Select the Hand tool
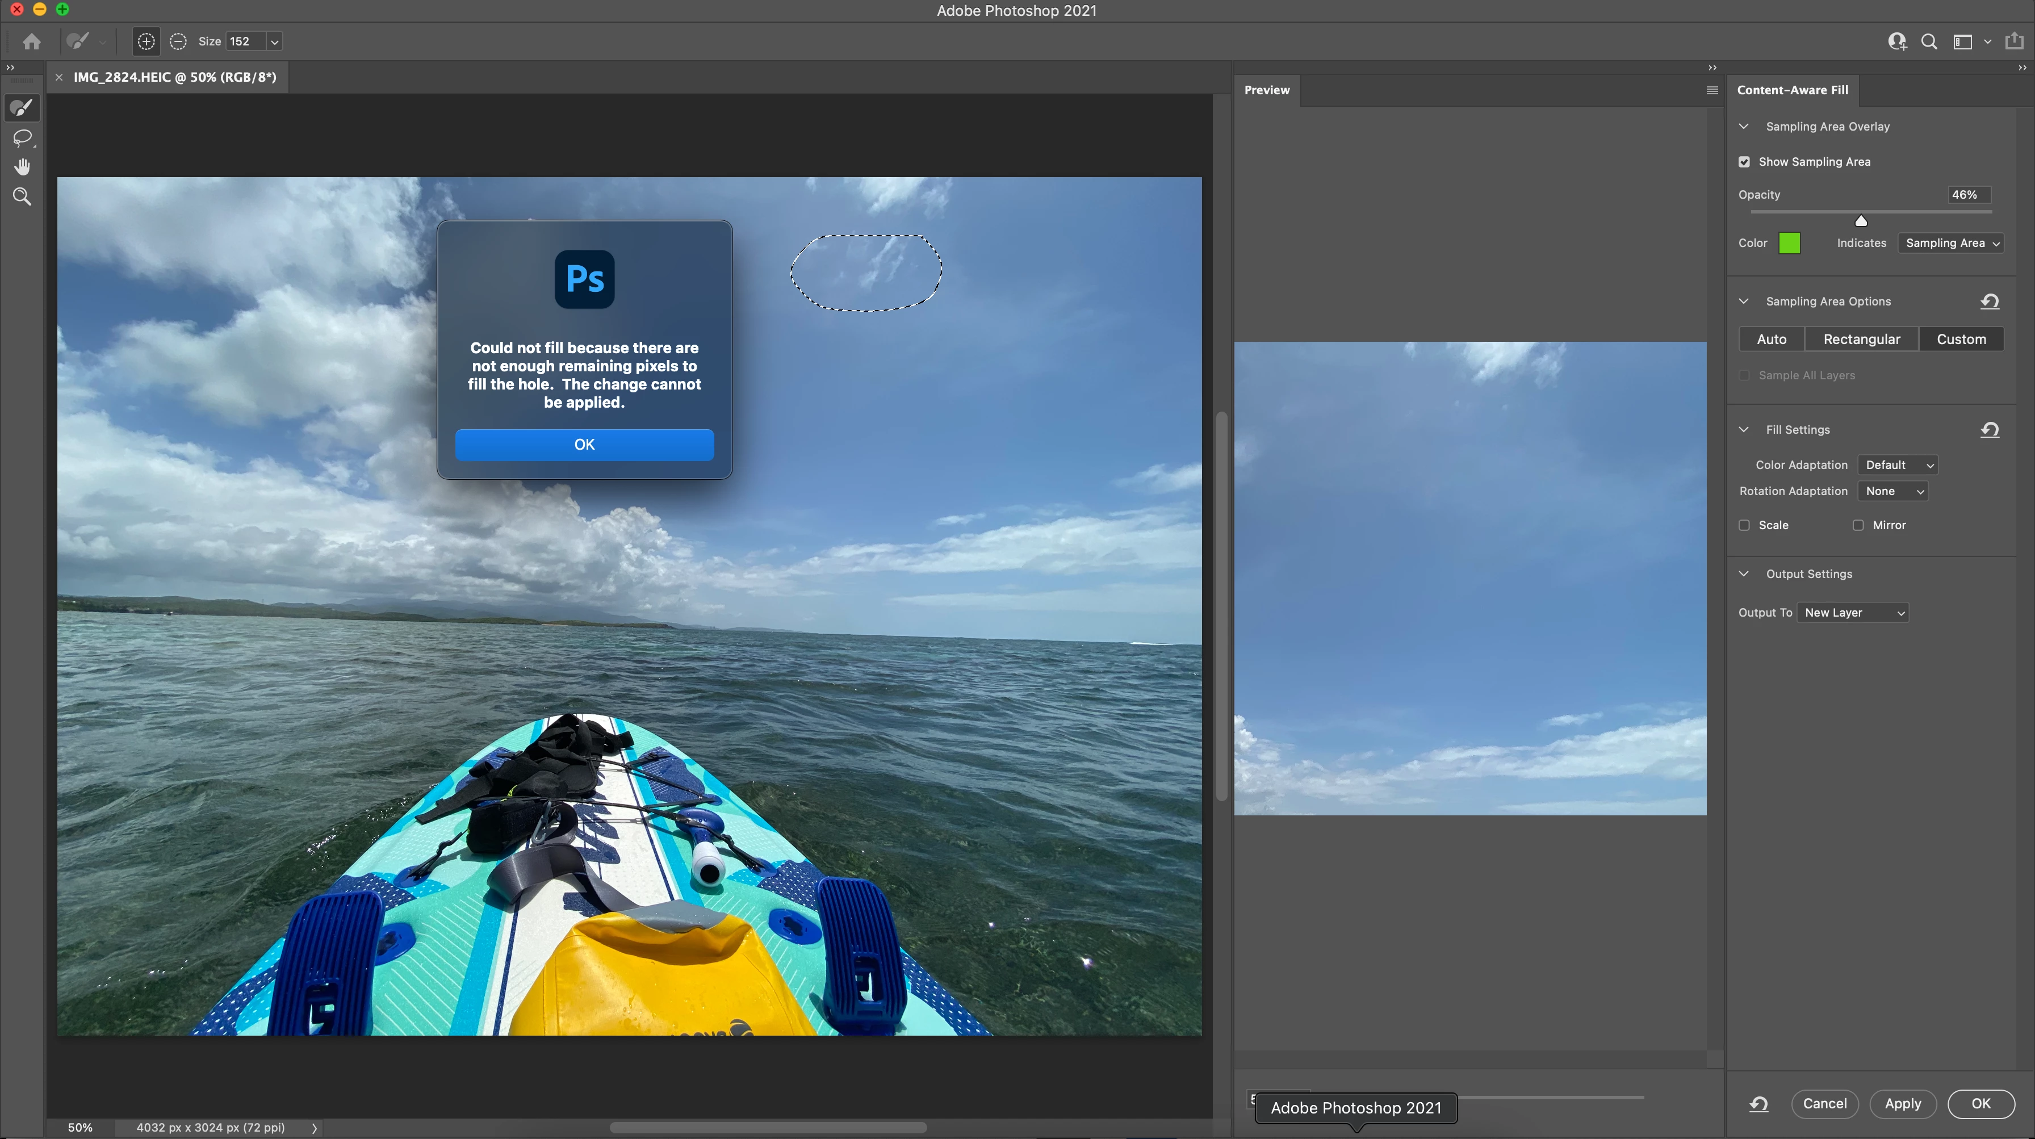 (22, 167)
